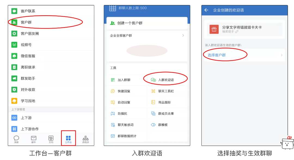
Task: Select the 群发助手 megaphone icon
Action: 14,78
